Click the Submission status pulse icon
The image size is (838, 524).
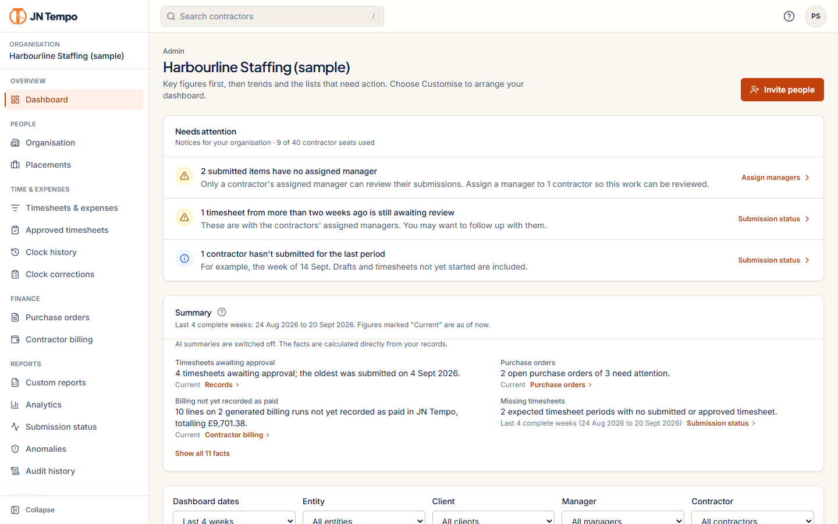pyautogui.click(x=15, y=427)
